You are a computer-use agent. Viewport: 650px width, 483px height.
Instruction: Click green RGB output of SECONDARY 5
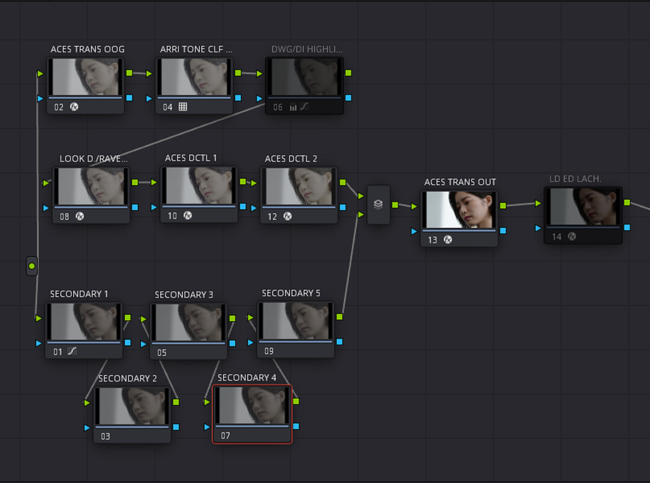point(339,317)
